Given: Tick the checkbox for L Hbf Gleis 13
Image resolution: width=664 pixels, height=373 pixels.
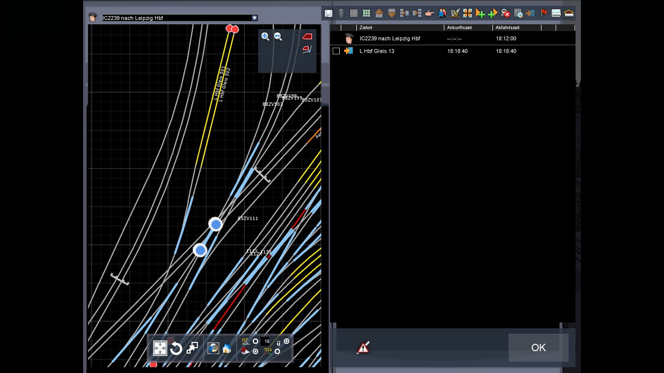Looking at the screenshot, I should pos(336,51).
